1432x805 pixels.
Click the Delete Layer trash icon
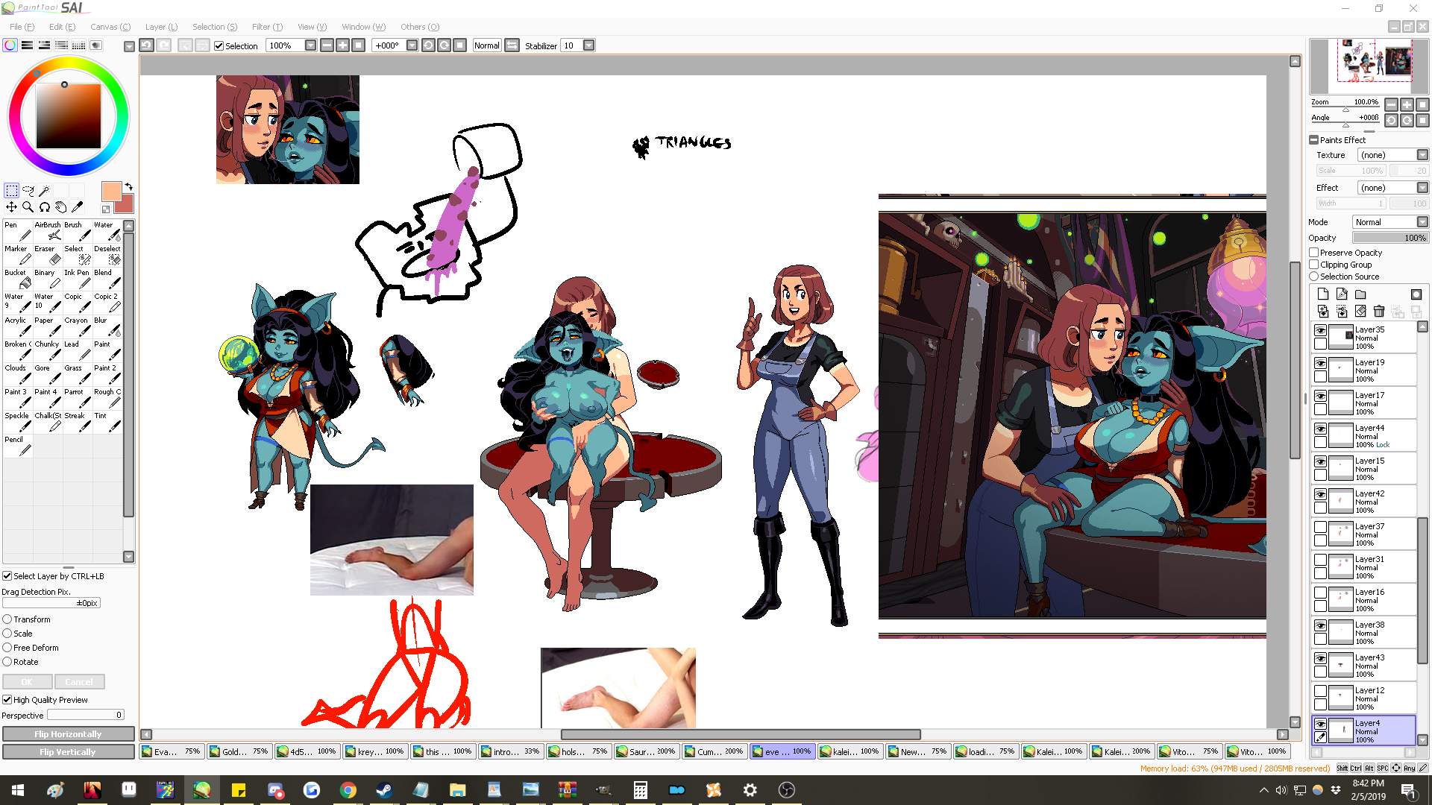coord(1378,312)
